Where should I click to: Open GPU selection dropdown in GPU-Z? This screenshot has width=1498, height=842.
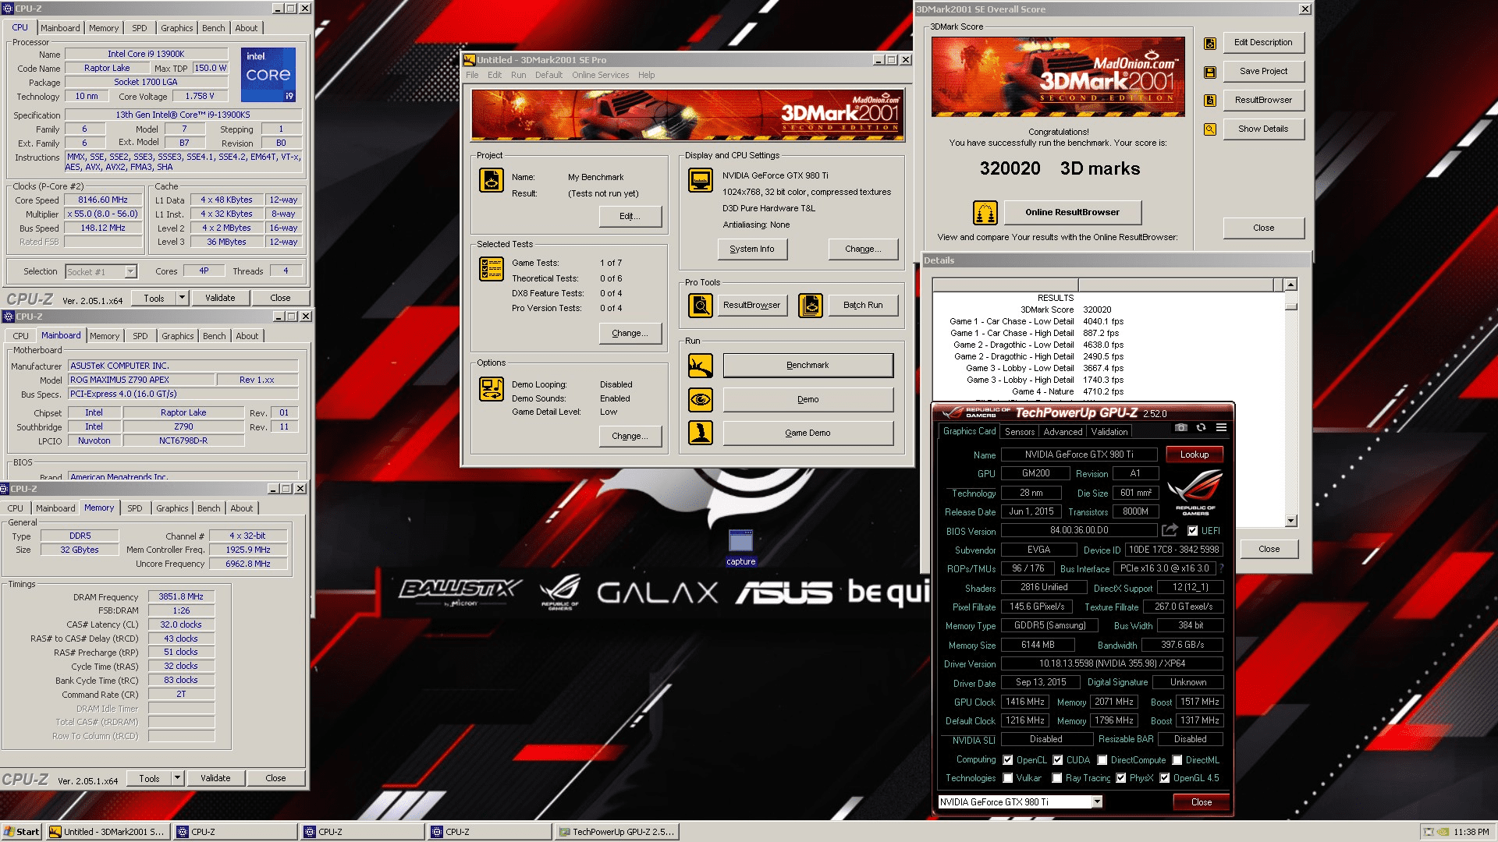click(1097, 802)
